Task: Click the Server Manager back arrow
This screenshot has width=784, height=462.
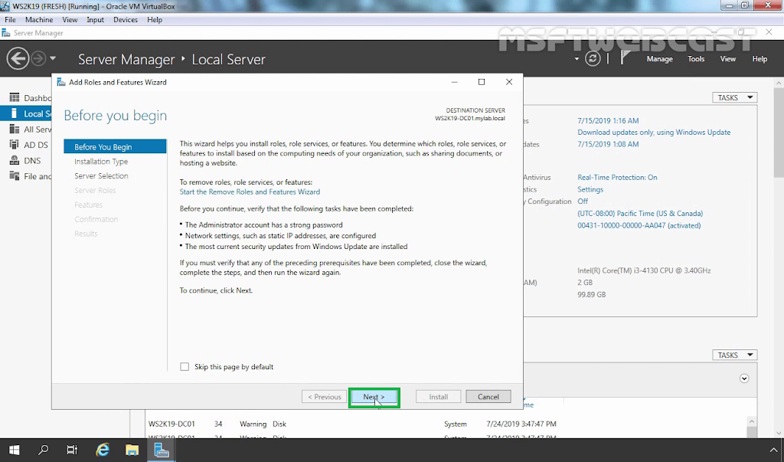Action: tap(18, 58)
